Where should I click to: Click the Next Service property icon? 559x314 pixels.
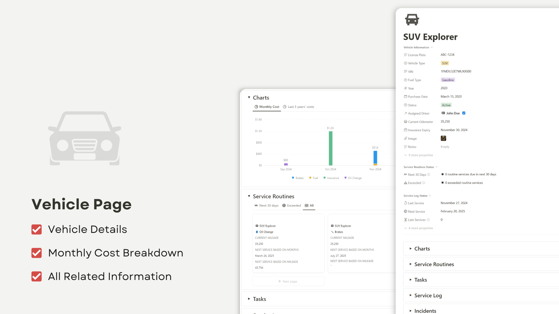[405, 211]
